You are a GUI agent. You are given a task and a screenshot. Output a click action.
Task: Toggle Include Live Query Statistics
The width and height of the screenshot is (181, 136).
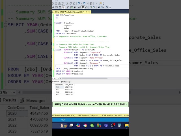point(71,7)
